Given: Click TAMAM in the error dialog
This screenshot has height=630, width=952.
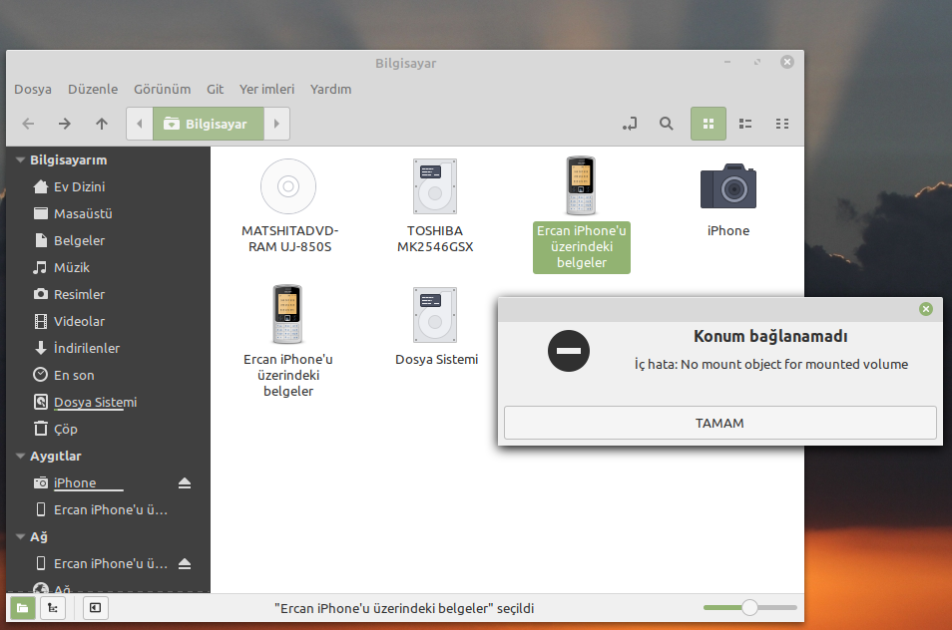Looking at the screenshot, I should tap(720, 423).
